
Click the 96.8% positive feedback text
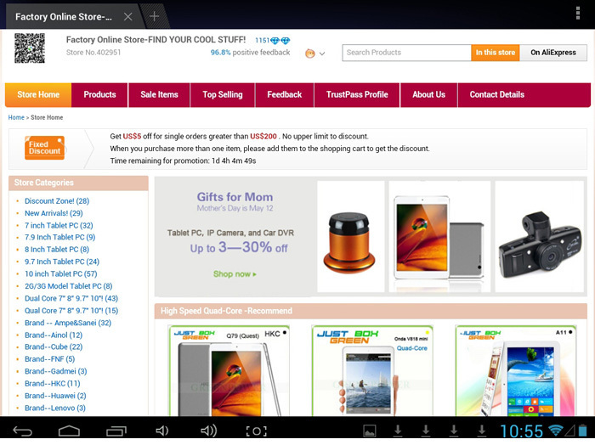(250, 53)
